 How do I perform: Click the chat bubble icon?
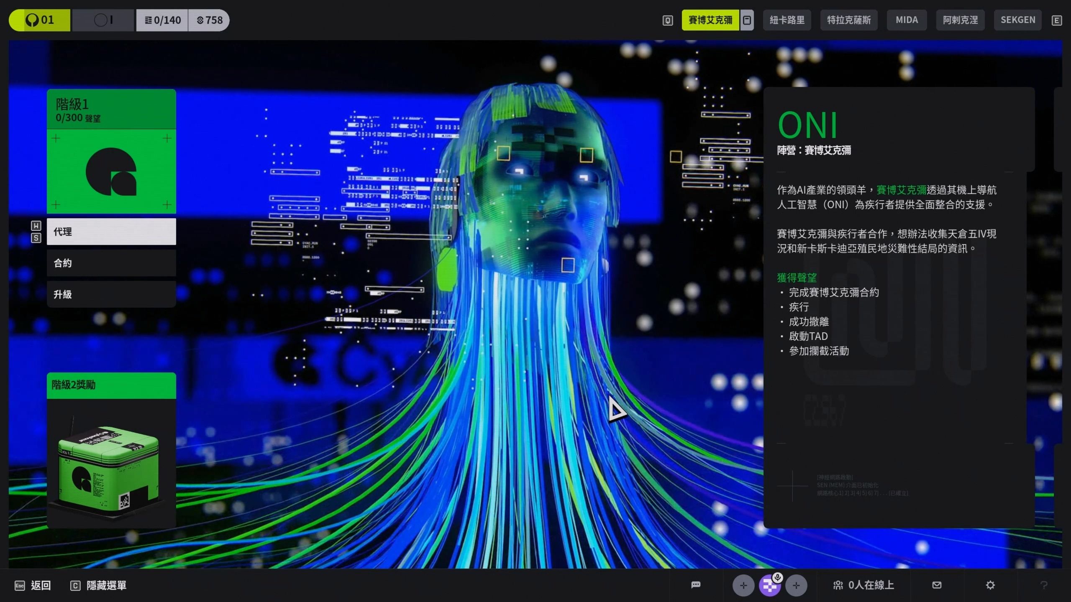point(696,585)
